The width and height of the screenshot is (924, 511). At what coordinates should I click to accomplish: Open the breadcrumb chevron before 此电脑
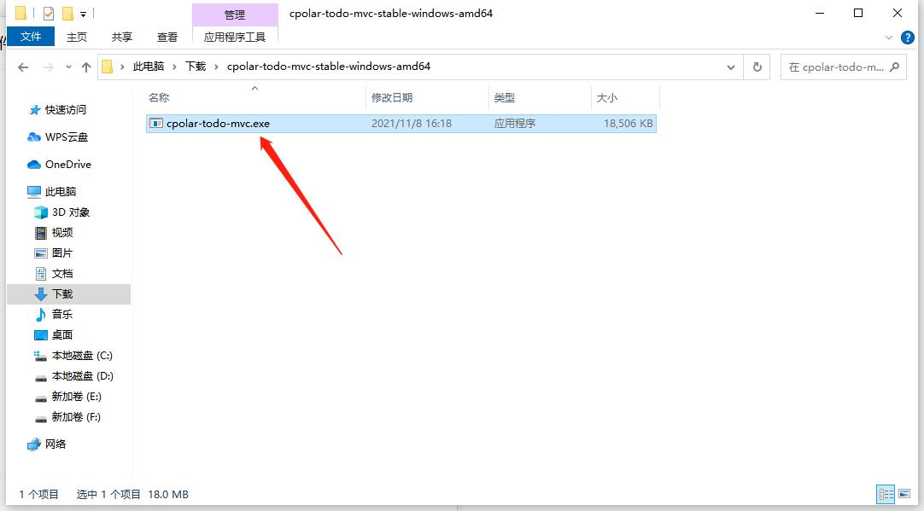coord(122,67)
